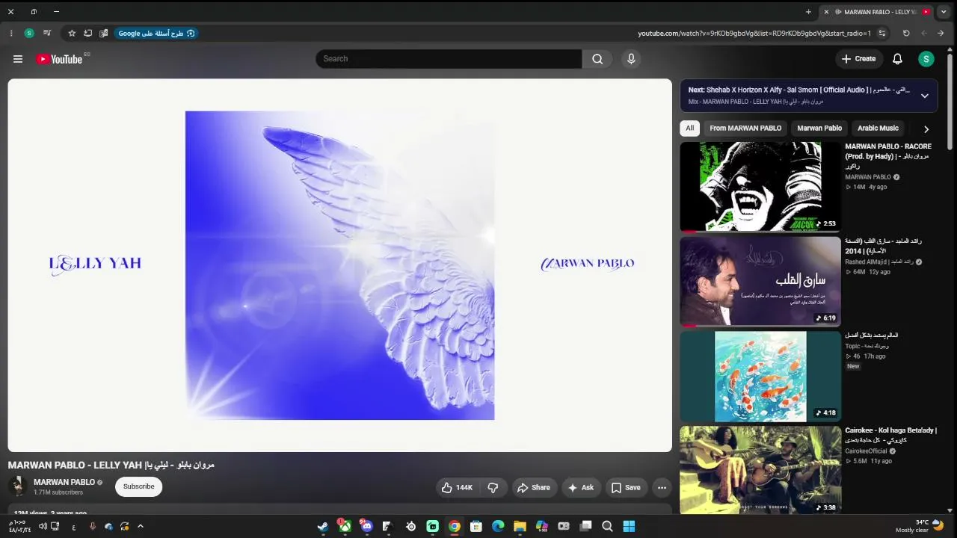Viewport: 957px width, 538px height.
Task: Open the koi fish painting thumbnail
Action: click(x=760, y=377)
